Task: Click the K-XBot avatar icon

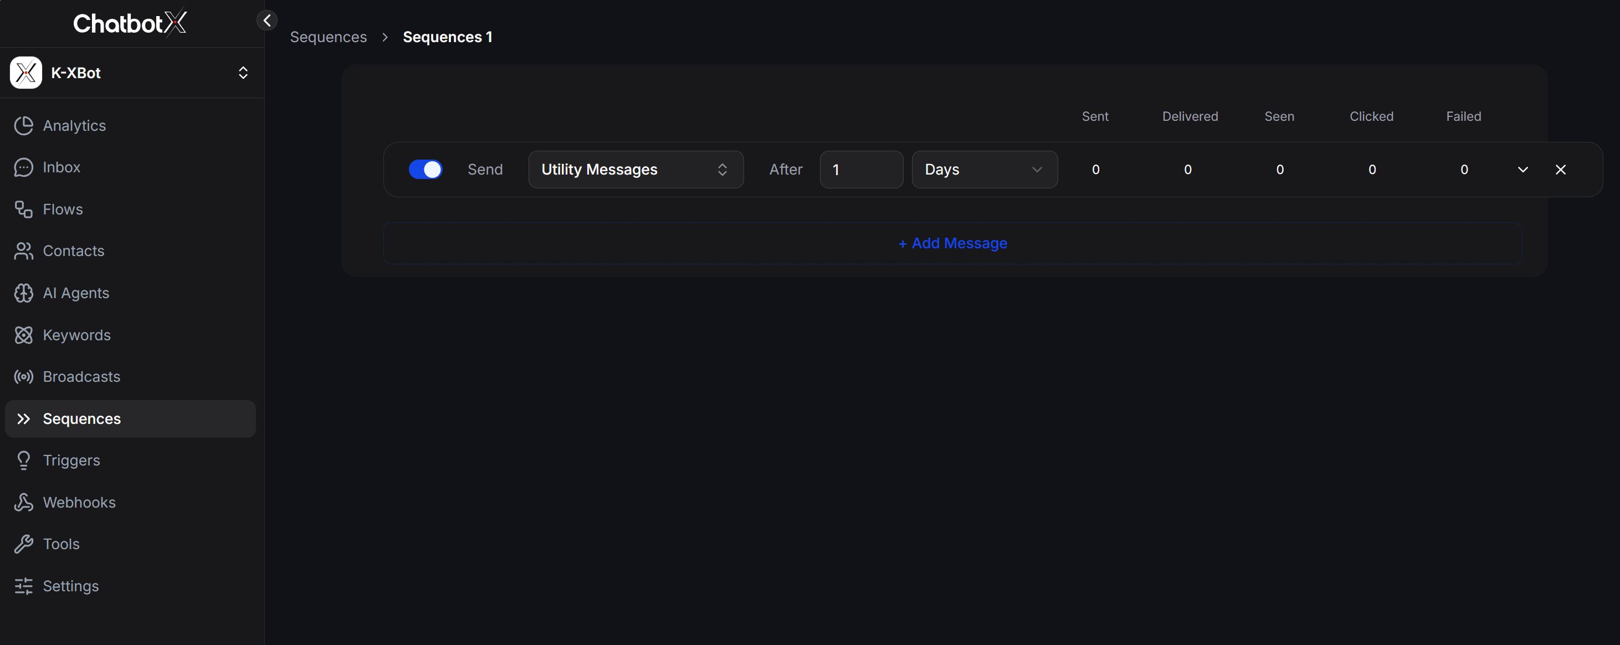Action: tap(26, 73)
